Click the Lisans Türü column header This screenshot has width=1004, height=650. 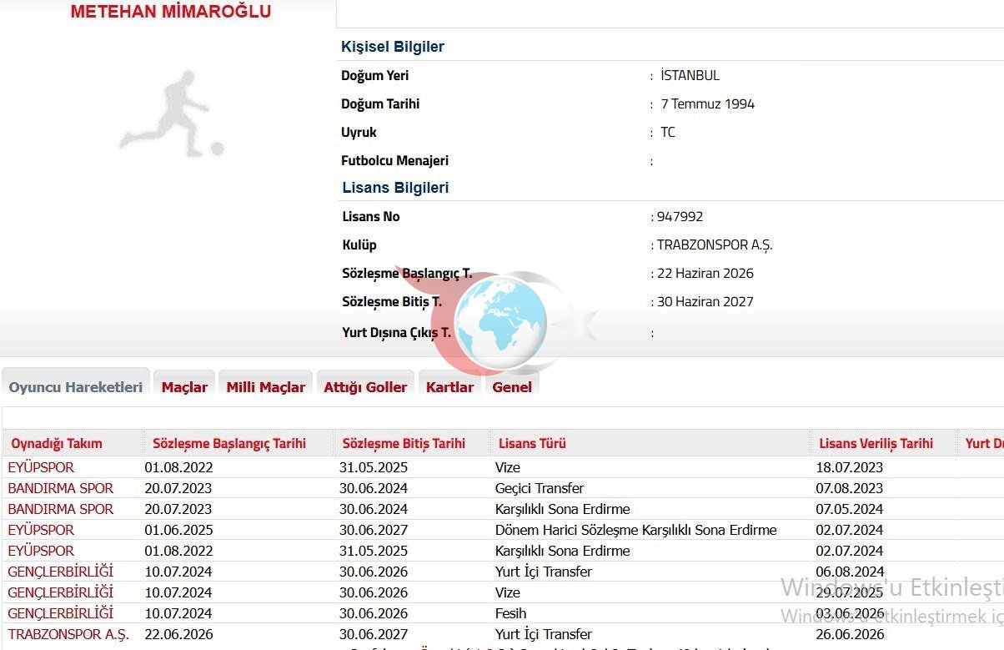[x=532, y=443]
